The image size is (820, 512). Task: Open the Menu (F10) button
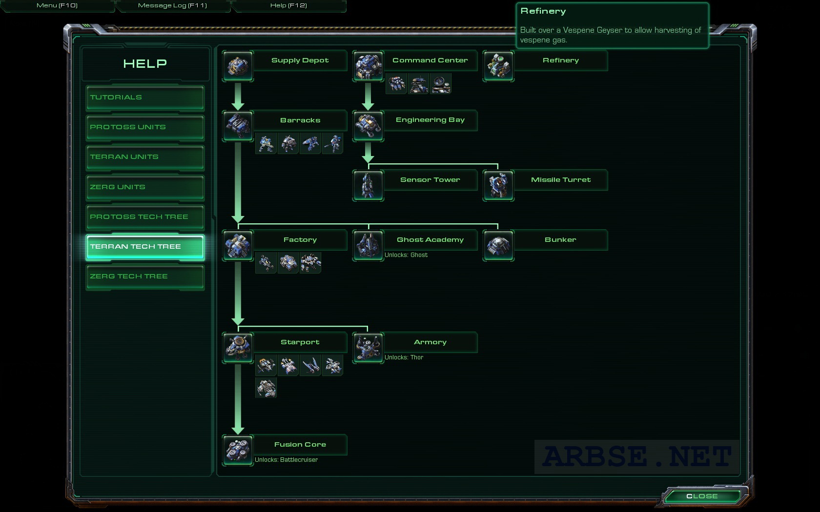57,6
